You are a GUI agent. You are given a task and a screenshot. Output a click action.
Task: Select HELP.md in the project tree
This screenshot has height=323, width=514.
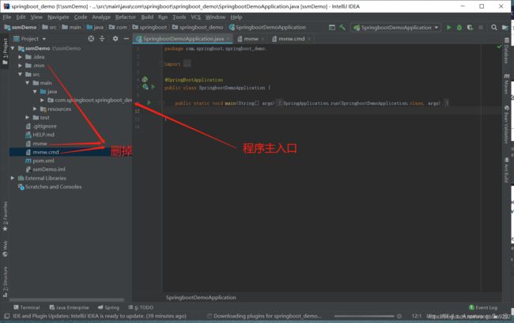click(x=40, y=135)
